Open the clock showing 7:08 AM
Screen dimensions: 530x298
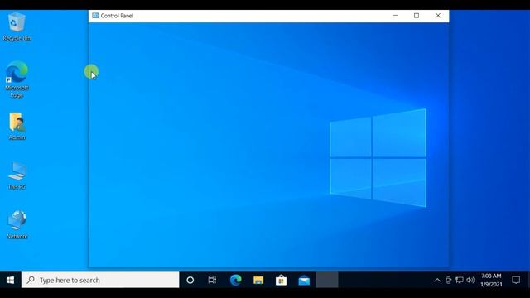click(491, 280)
